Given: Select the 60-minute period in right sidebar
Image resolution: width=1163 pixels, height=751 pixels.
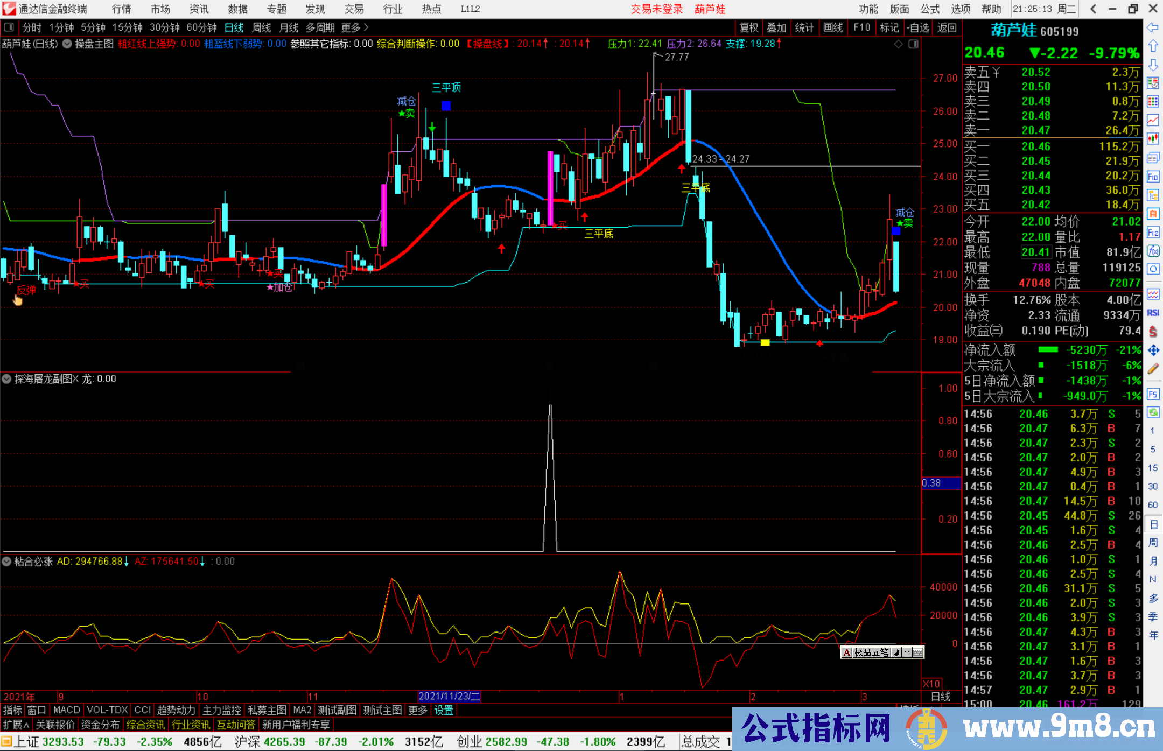Looking at the screenshot, I should [1153, 505].
